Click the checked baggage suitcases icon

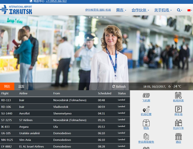click(x=178, y=123)
